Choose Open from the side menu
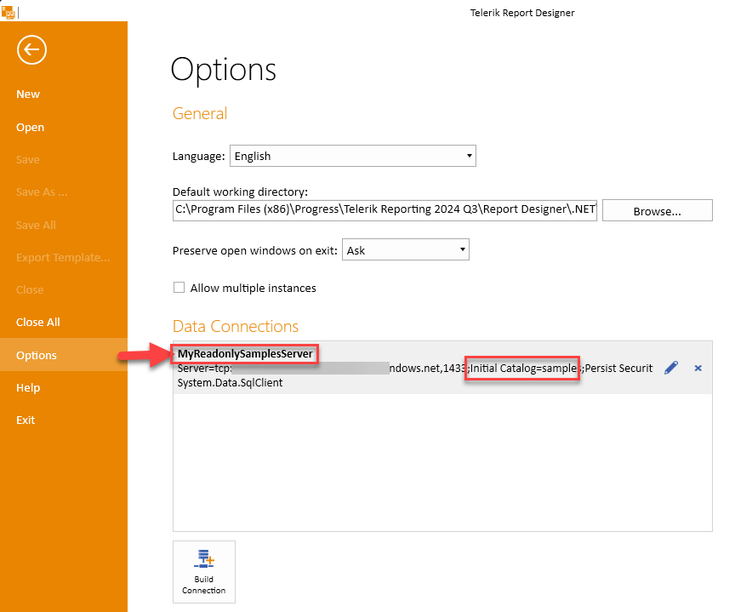 [30, 127]
